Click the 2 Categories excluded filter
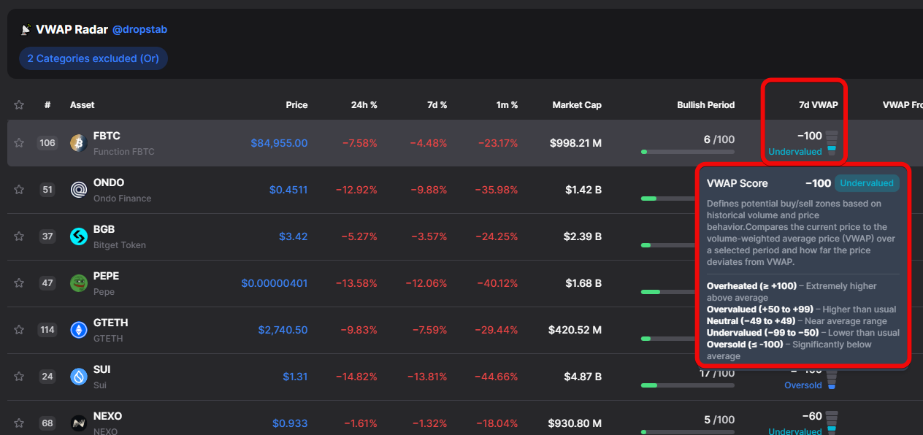 [x=93, y=58]
